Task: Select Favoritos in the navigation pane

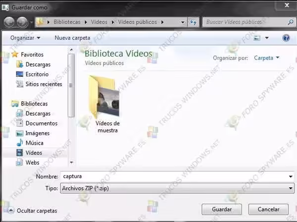Action: (x=32, y=55)
